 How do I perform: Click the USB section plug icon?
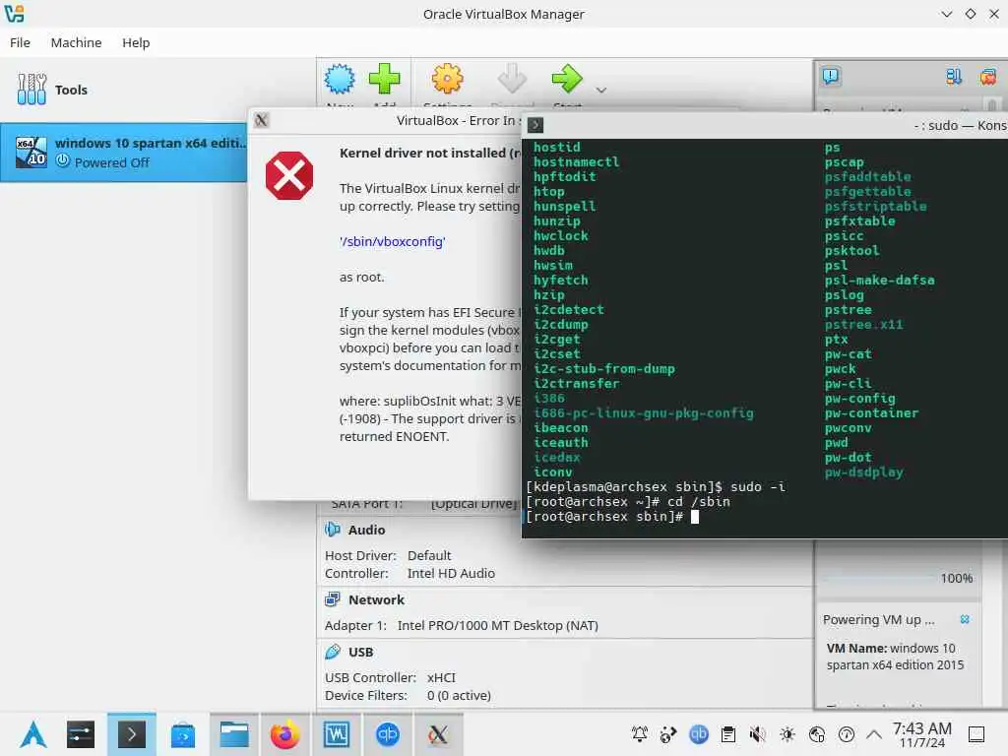point(333,652)
